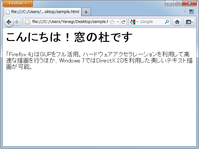Go forward one page
Viewport: 199px width, 149px height.
tap(17, 22)
